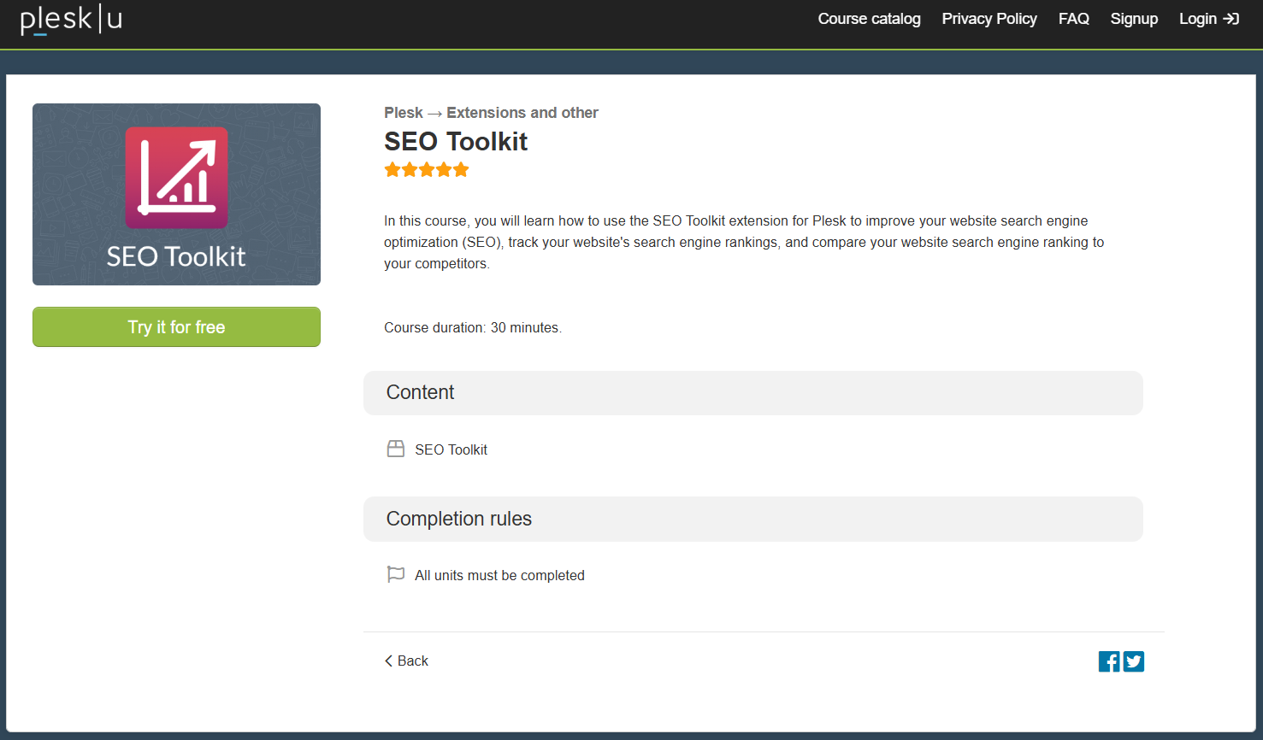Click the completion flag icon
This screenshot has width=1263, height=740.
[x=396, y=574]
